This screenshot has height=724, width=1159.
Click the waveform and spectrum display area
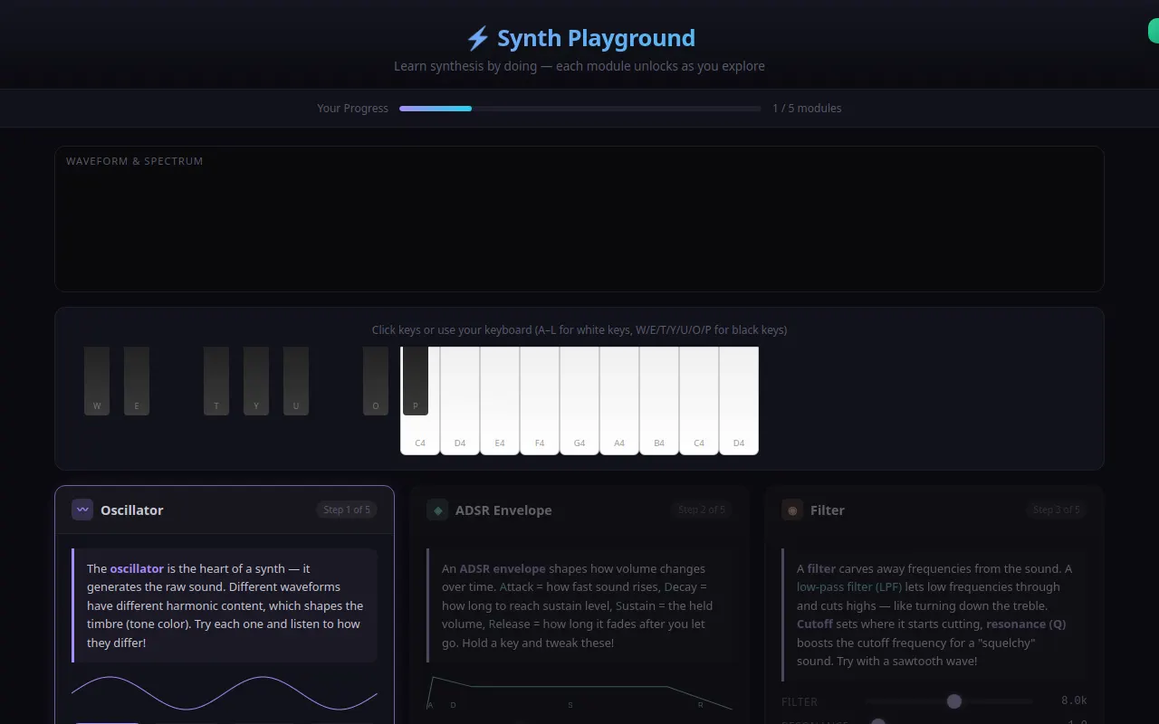tap(579, 219)
